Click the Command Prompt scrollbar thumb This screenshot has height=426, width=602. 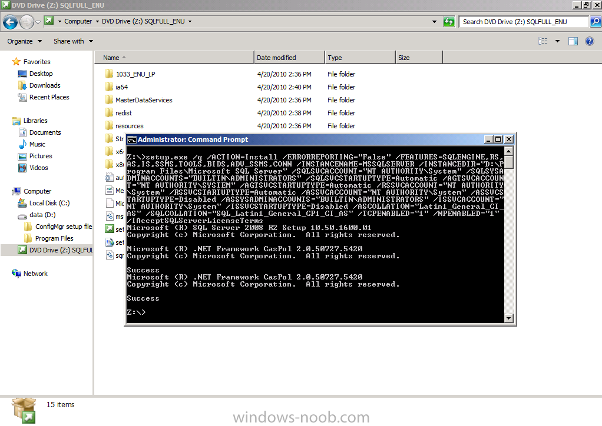pos(509,162)
